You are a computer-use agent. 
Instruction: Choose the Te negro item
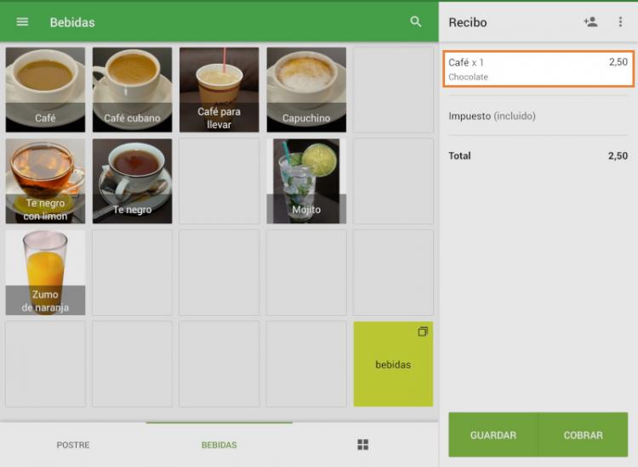click(132, 181)
